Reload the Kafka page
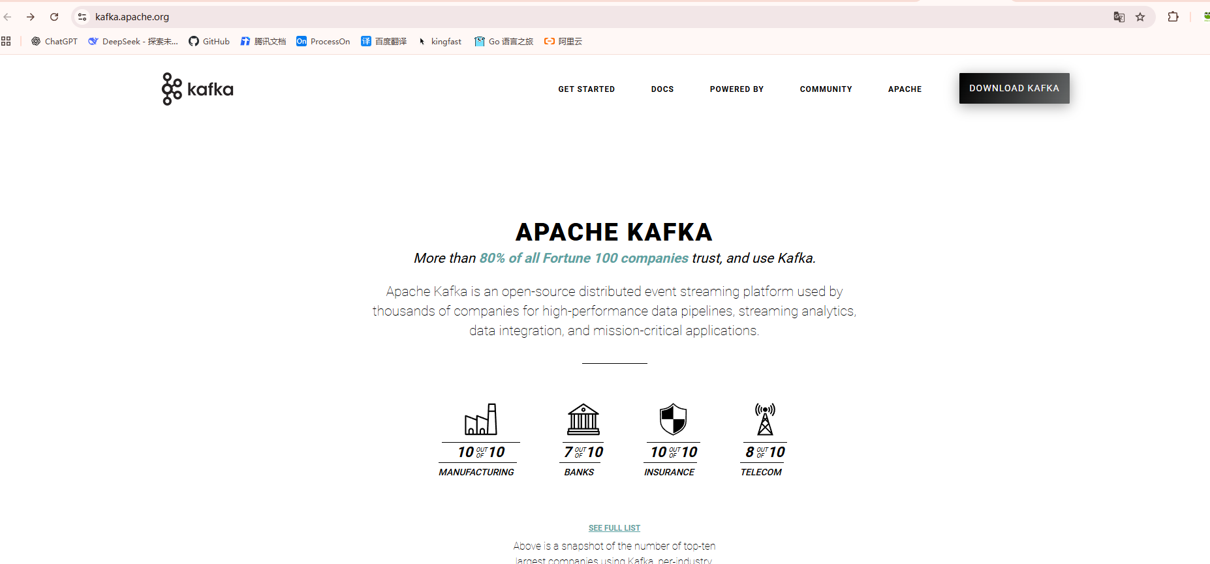Image resolution: width=1210 pixels, height=564 pixels. pos(54,17)
